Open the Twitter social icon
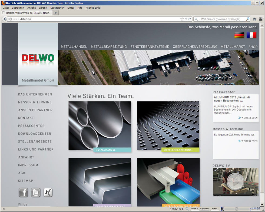The height and width of the screenshot is (212, 265). [x=36, y=192]
